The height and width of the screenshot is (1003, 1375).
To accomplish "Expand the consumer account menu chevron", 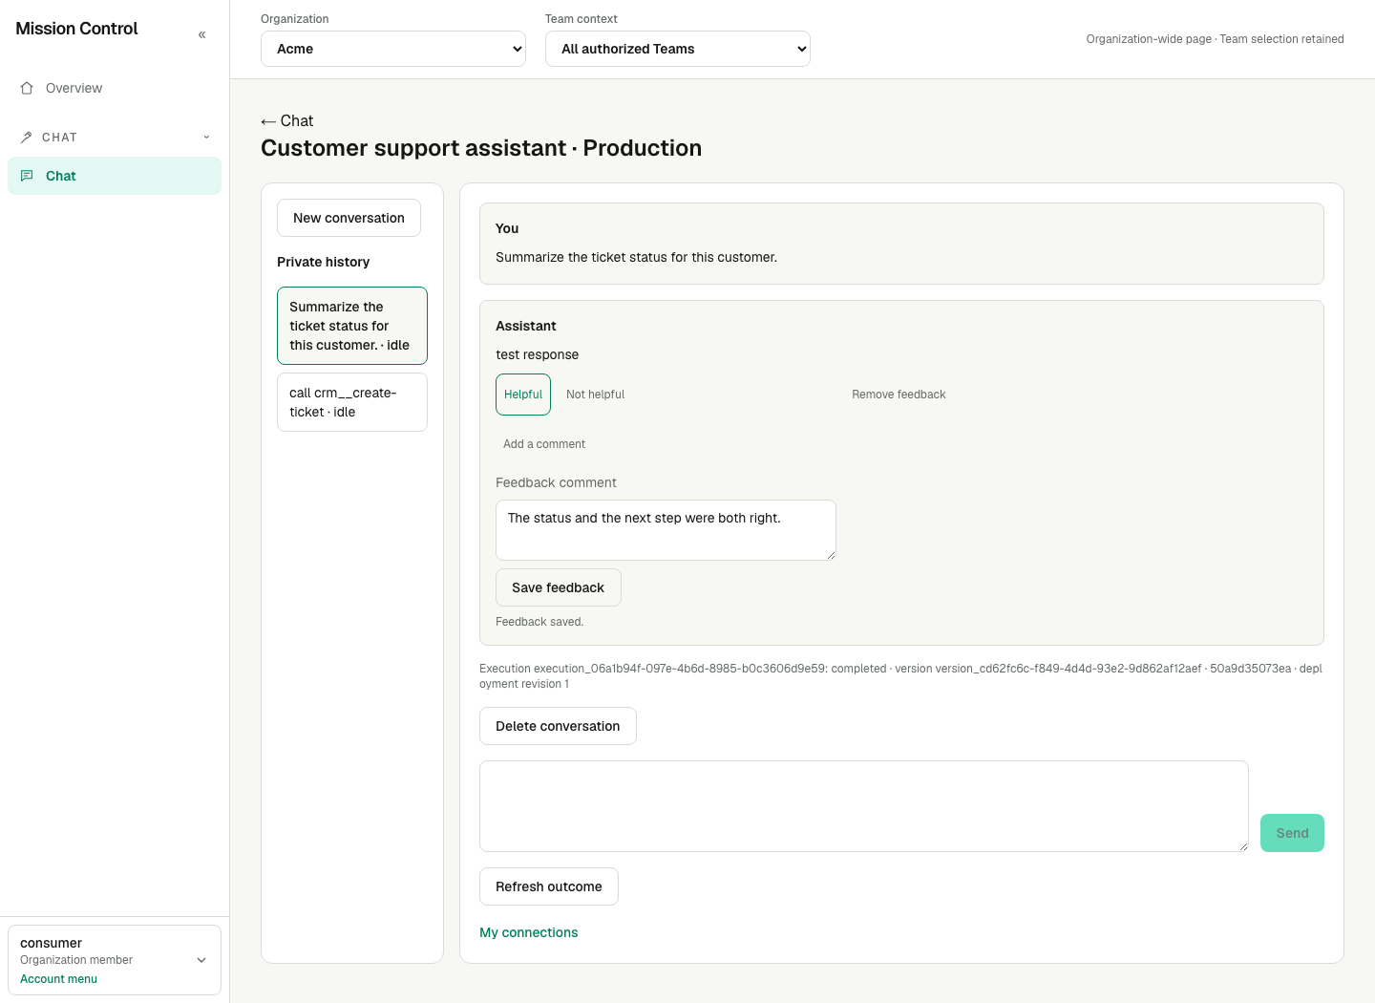I will pos(201,960).
